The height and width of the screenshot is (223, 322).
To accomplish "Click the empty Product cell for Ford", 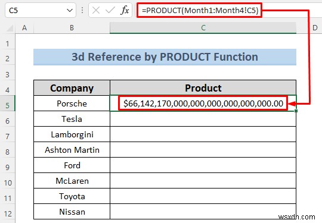I will (203, 165).
